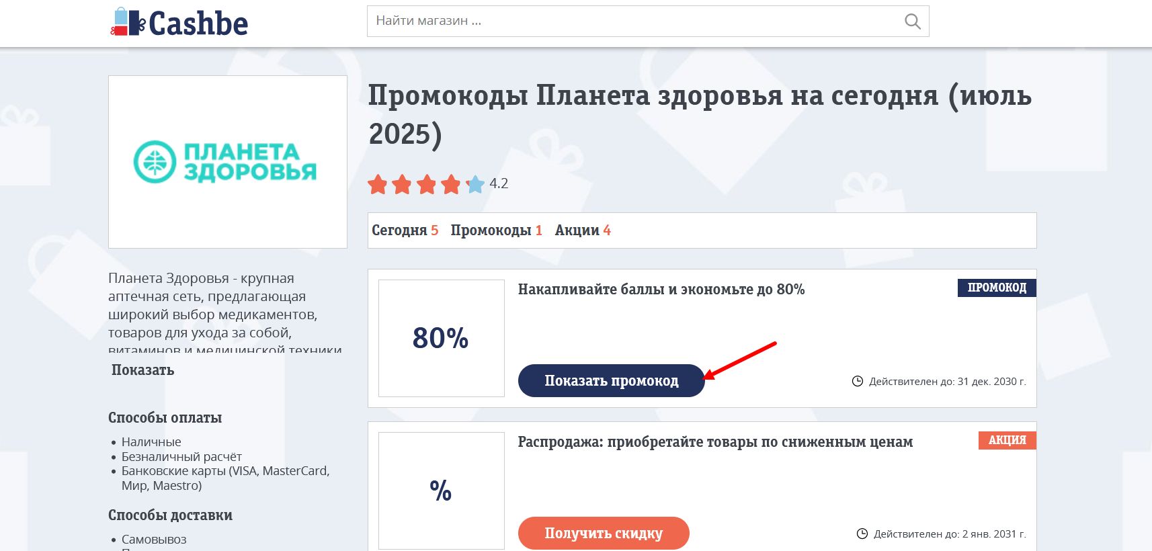Select the third rating star
The height and width of the screenshot is (551, 1152).
tap(427, 184)
